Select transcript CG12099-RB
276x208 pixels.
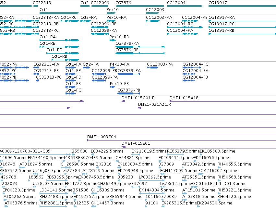(104, 24)
